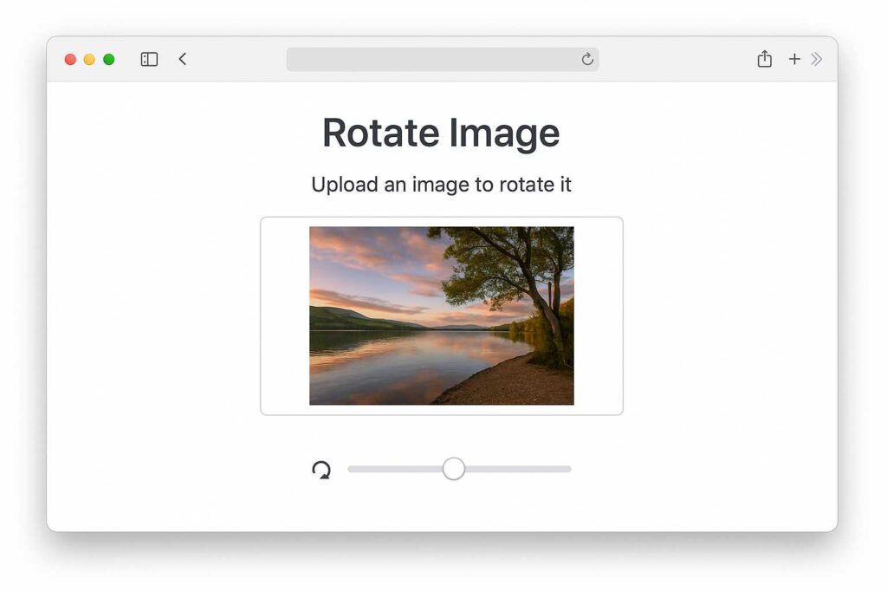
Task: Reload the page with the refresh icon
Action: point(587,59)
